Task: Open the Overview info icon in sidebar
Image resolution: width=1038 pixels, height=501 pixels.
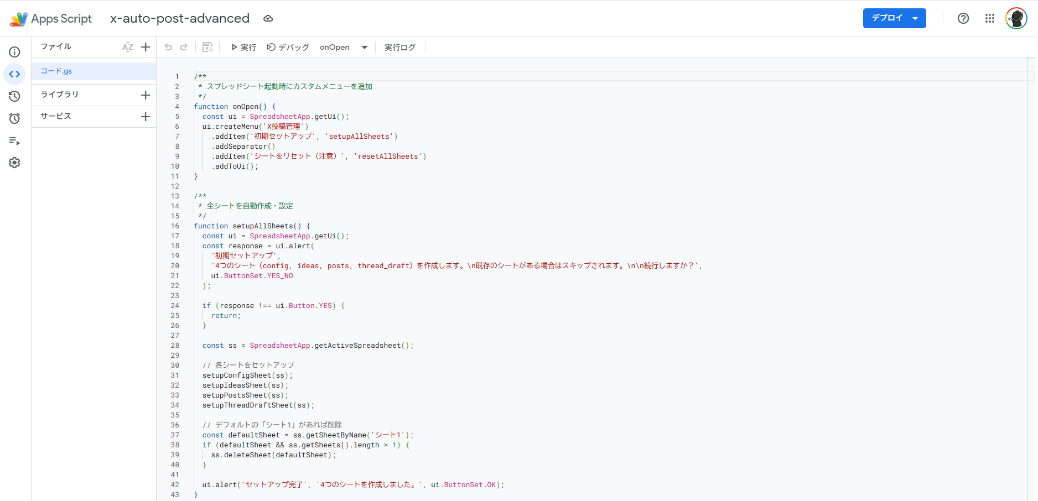Action: point(15,52)
